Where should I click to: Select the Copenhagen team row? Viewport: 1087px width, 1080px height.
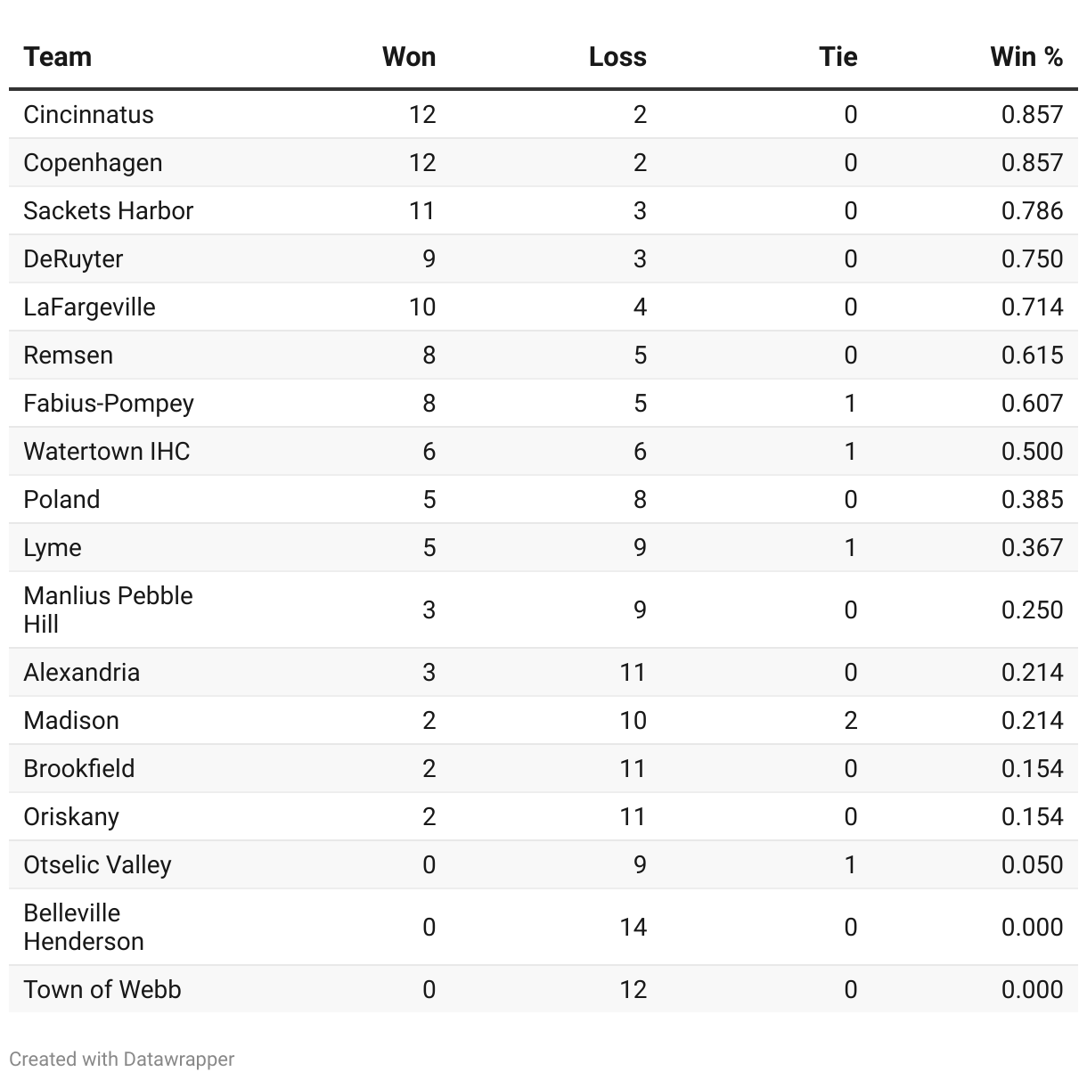point(543,163)
